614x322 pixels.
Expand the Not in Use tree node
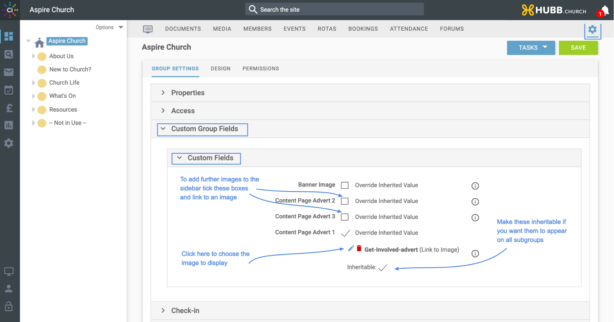33,123
